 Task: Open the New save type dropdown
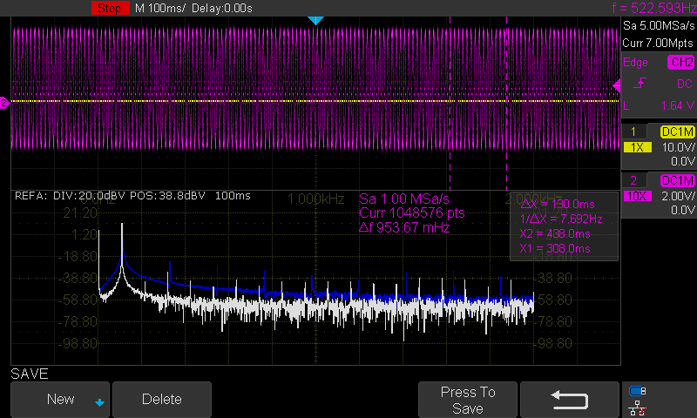point(60,400)
